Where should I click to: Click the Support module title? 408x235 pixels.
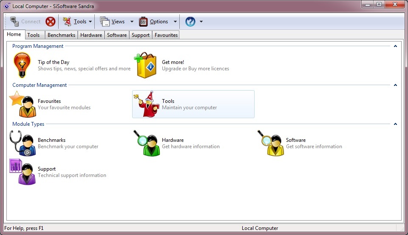coord(47,169)
